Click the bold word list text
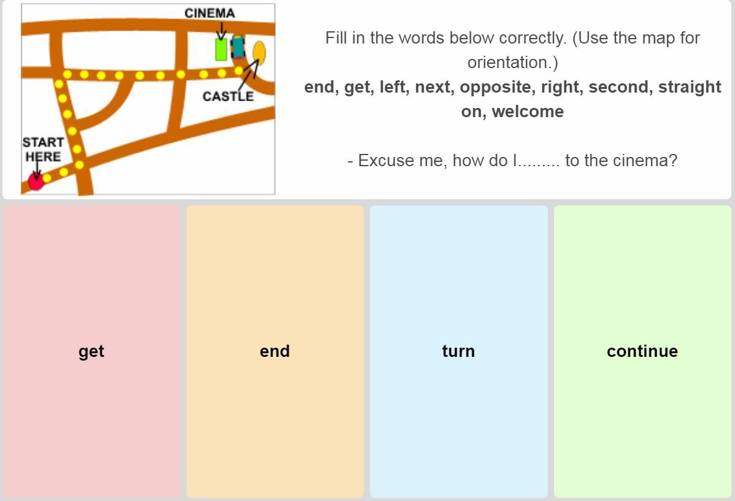Viewport: 735px width, 501px height. [x=512, y=99]
